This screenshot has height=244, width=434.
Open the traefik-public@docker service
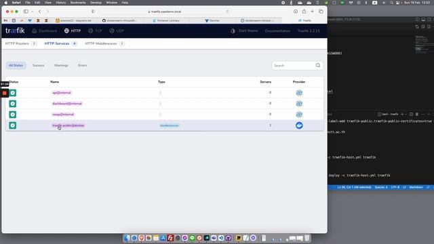68,125
